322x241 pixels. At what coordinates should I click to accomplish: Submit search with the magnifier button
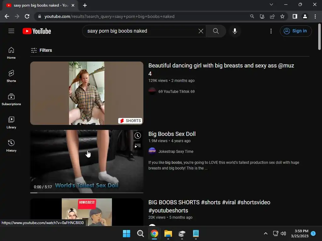216,31
